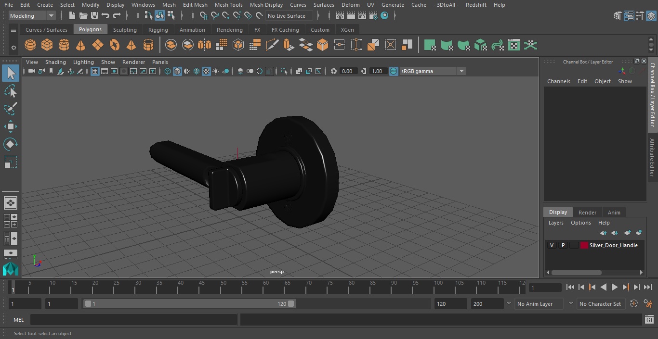Toggle V visibility for Silver_Door_Handle layer
Image resolution: width=658 pixels, height=339 pixels.
click(552, 245)
